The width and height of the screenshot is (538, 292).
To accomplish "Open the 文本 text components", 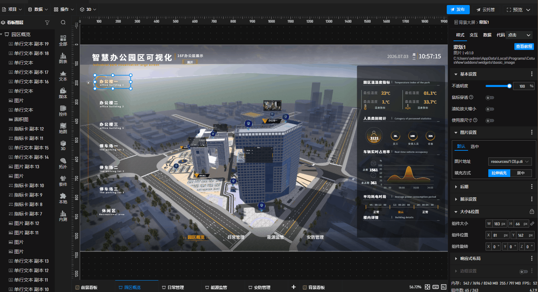I will click(x=63, y=76).
